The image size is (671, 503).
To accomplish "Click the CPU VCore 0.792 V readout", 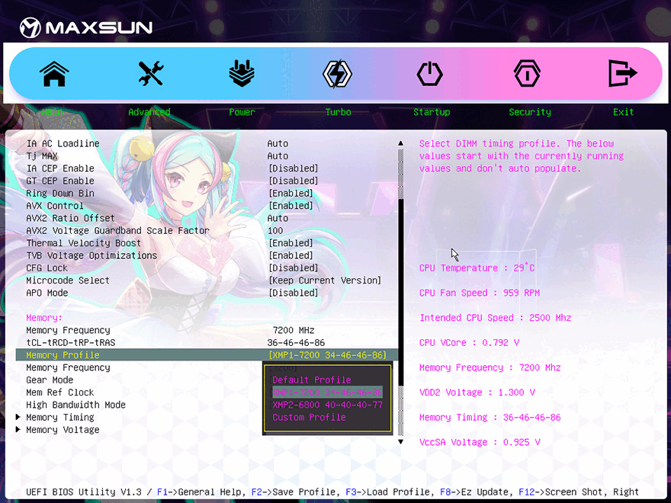I will pos(469,343).
